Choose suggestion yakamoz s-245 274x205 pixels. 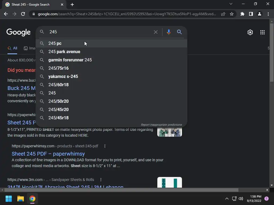[112, 77]
